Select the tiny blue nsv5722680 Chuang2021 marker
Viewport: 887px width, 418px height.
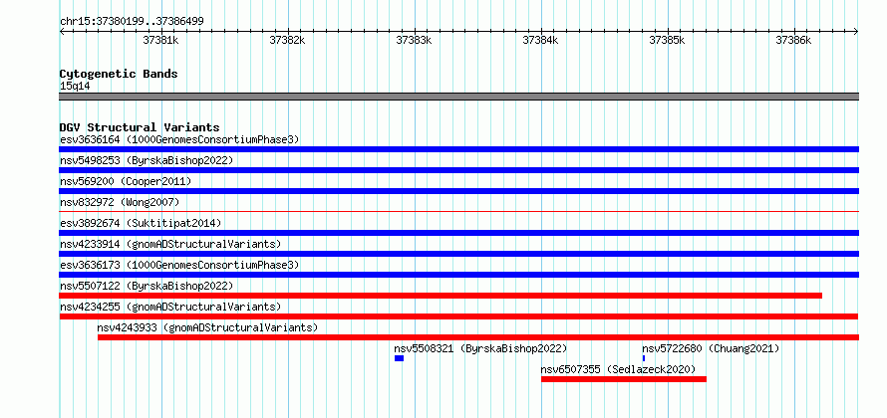644,358
